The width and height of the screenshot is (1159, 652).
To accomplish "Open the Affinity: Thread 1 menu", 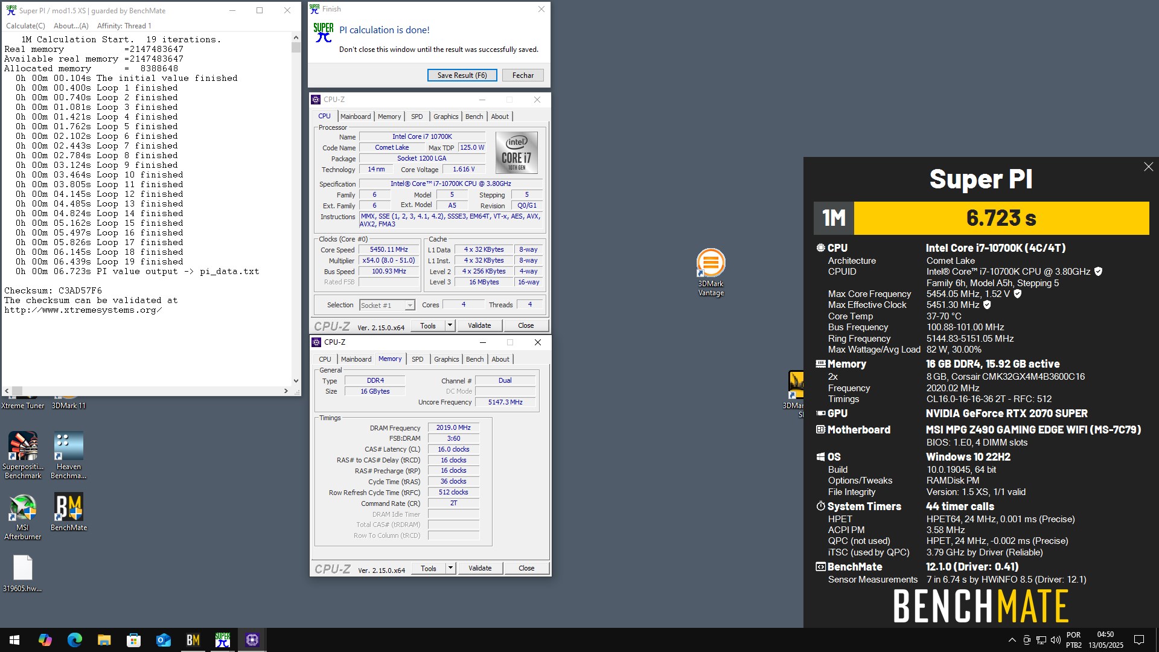I will pyautogui.click(x=124, y=26).
